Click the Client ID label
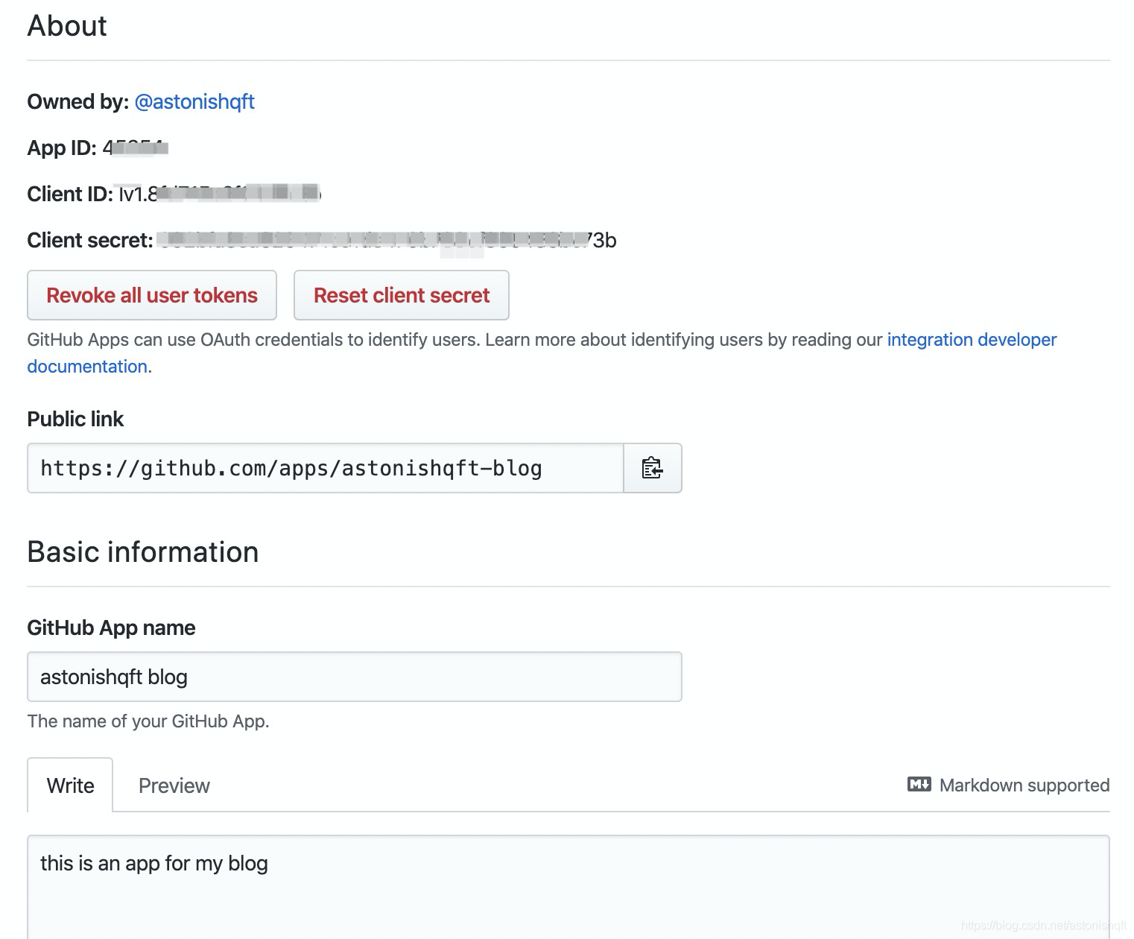 [x=70, y=194]
